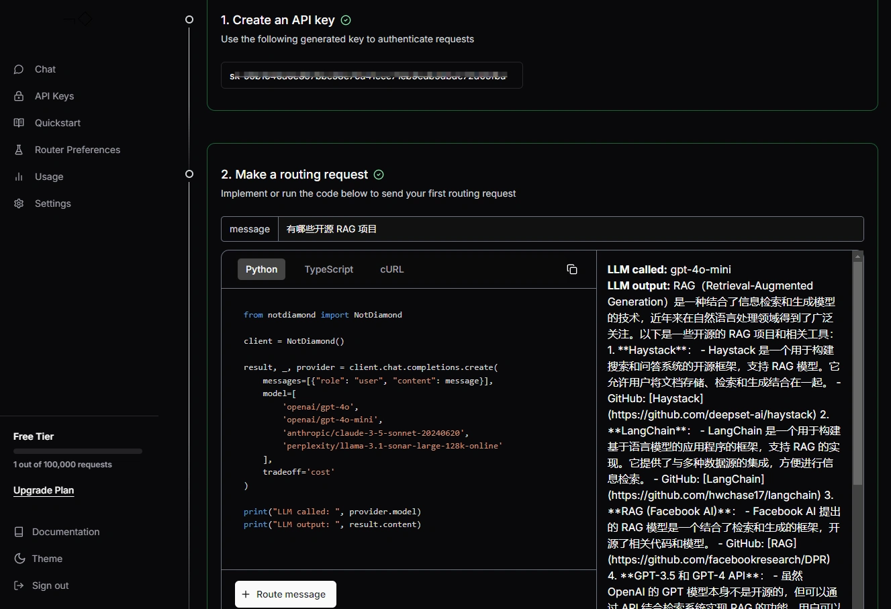Select the Python code tab

click(261, 269)
